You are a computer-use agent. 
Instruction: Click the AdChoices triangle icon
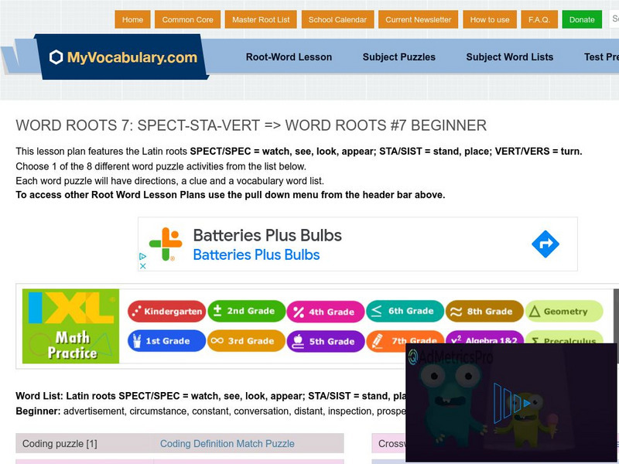143,257
